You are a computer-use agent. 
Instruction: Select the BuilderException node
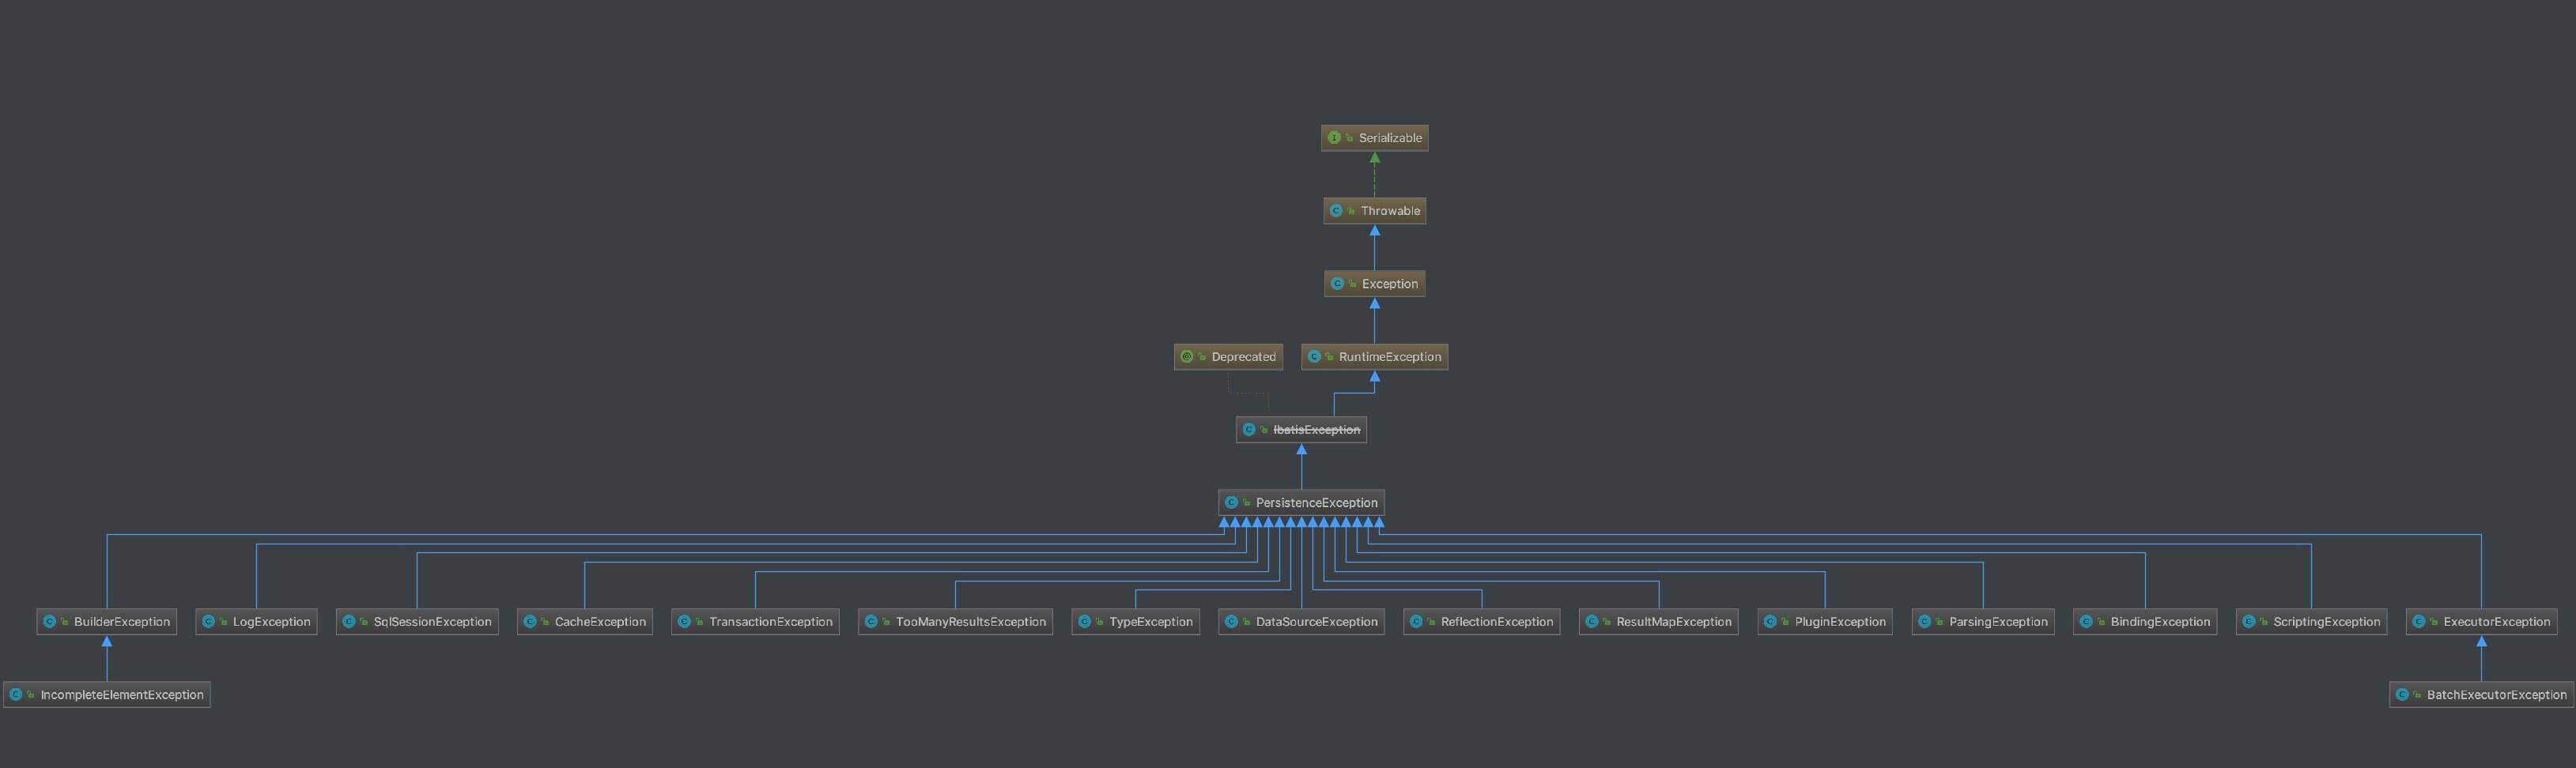(107, 621)
